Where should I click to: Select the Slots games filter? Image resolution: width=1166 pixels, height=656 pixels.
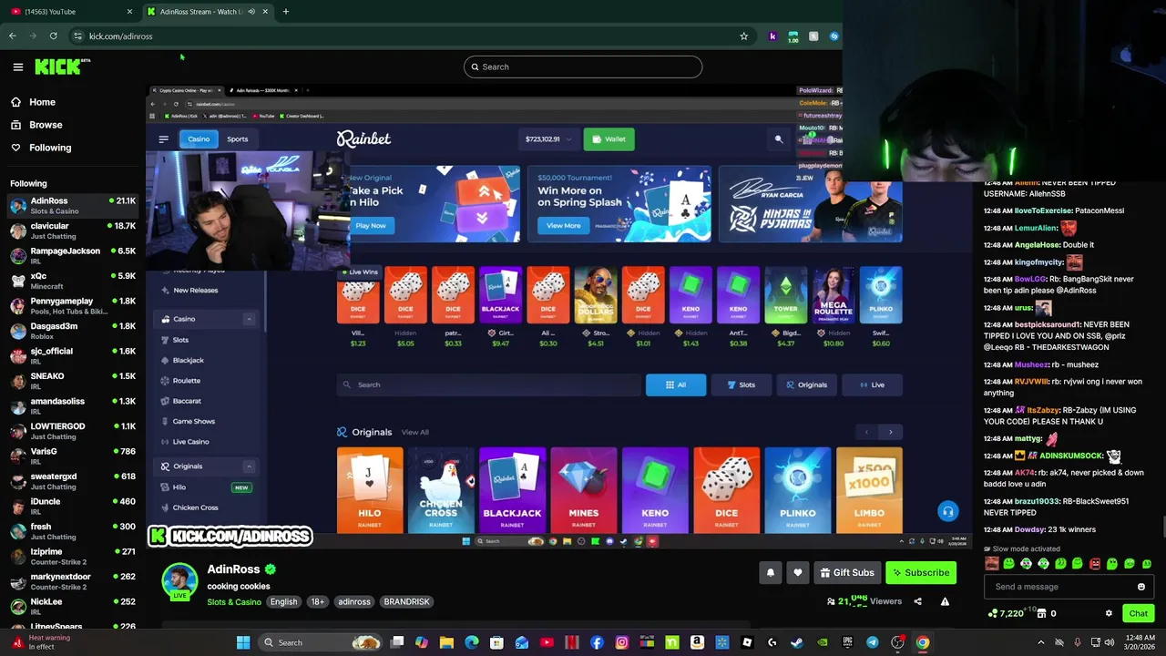(x=740, y=384)
